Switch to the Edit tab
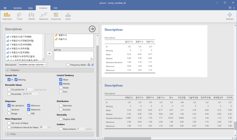Screen dimensions: 237x140 [55, 8]
